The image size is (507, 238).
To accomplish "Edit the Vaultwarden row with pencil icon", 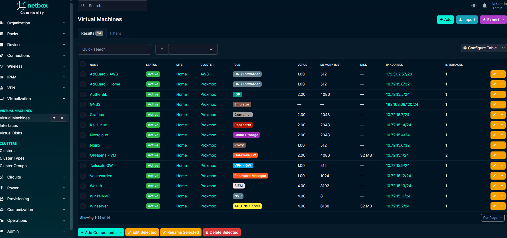I will [495, 176].
